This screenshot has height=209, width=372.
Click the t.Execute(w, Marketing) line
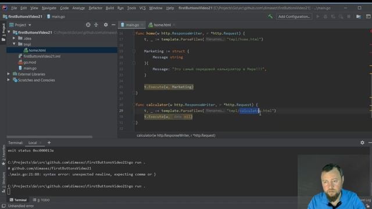pyautogui.click(x=169, y=87)
